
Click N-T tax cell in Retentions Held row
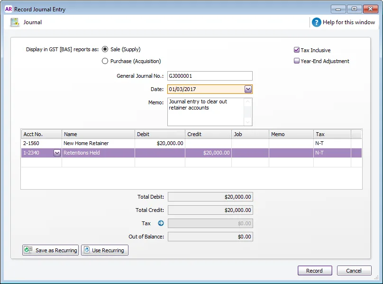[332, 153]
